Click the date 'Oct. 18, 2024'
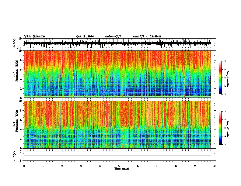 point(85,36)
